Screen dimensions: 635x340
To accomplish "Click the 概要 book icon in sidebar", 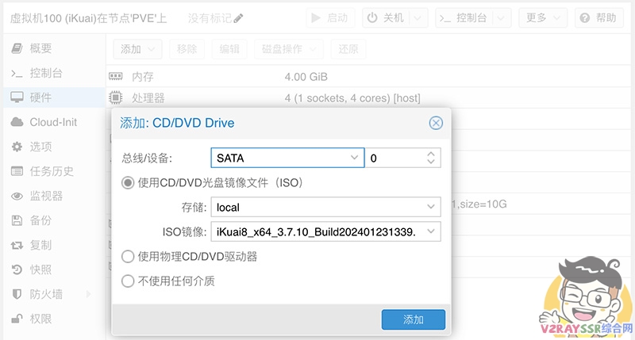I will point(17,48).
